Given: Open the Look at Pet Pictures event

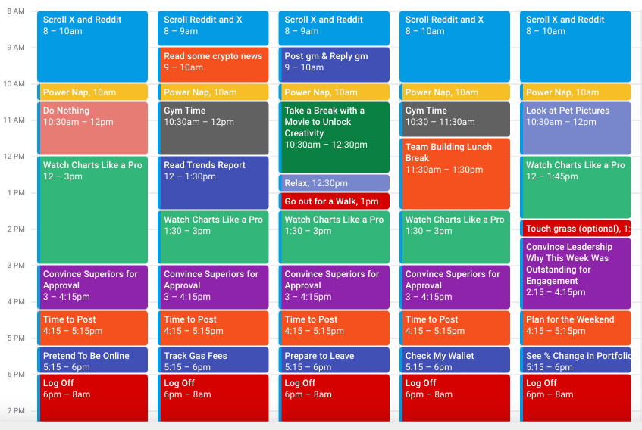Looking at the screenshot, I should 575,129.
